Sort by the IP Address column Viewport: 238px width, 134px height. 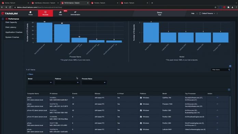[x=53, y=94]
